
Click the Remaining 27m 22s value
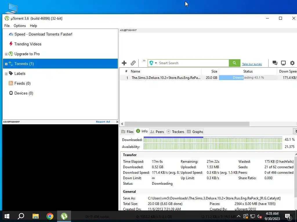pos(213,162)
